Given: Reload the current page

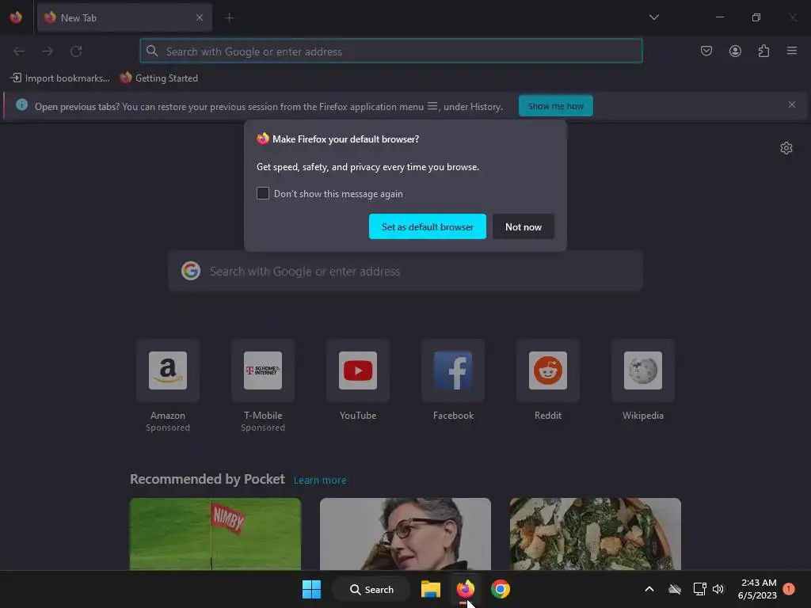Looking at the screenshot, I should tap(76, 51).
